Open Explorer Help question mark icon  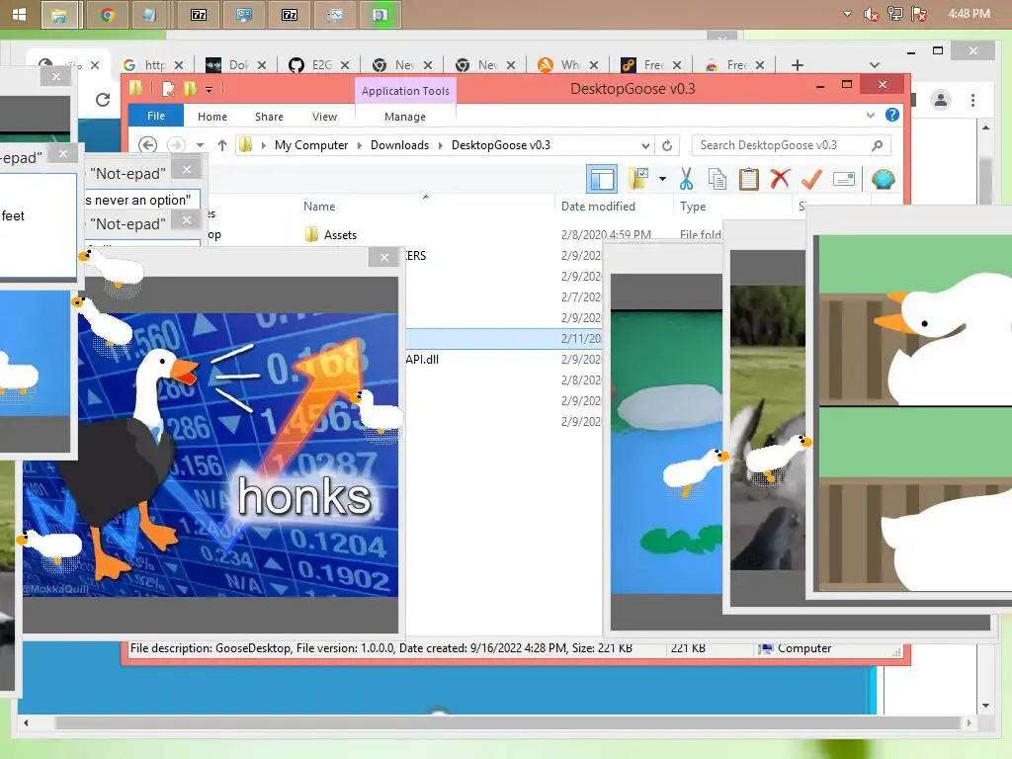tap(892, 115)
